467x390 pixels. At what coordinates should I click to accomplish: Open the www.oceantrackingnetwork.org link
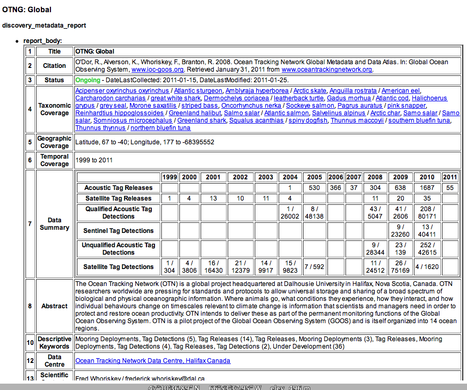[326, 70]
